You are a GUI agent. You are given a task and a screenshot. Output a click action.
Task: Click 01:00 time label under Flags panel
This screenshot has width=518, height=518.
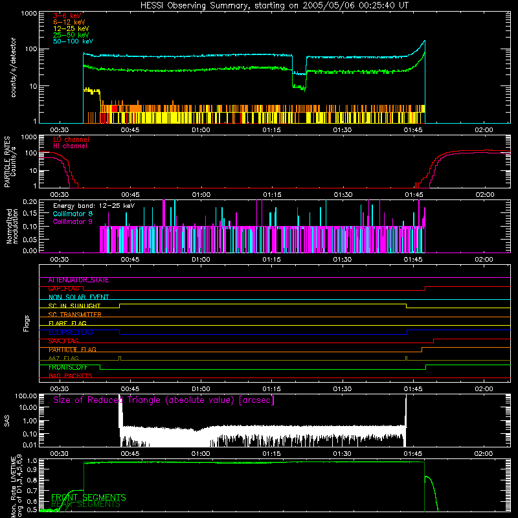tap(201, 389)
